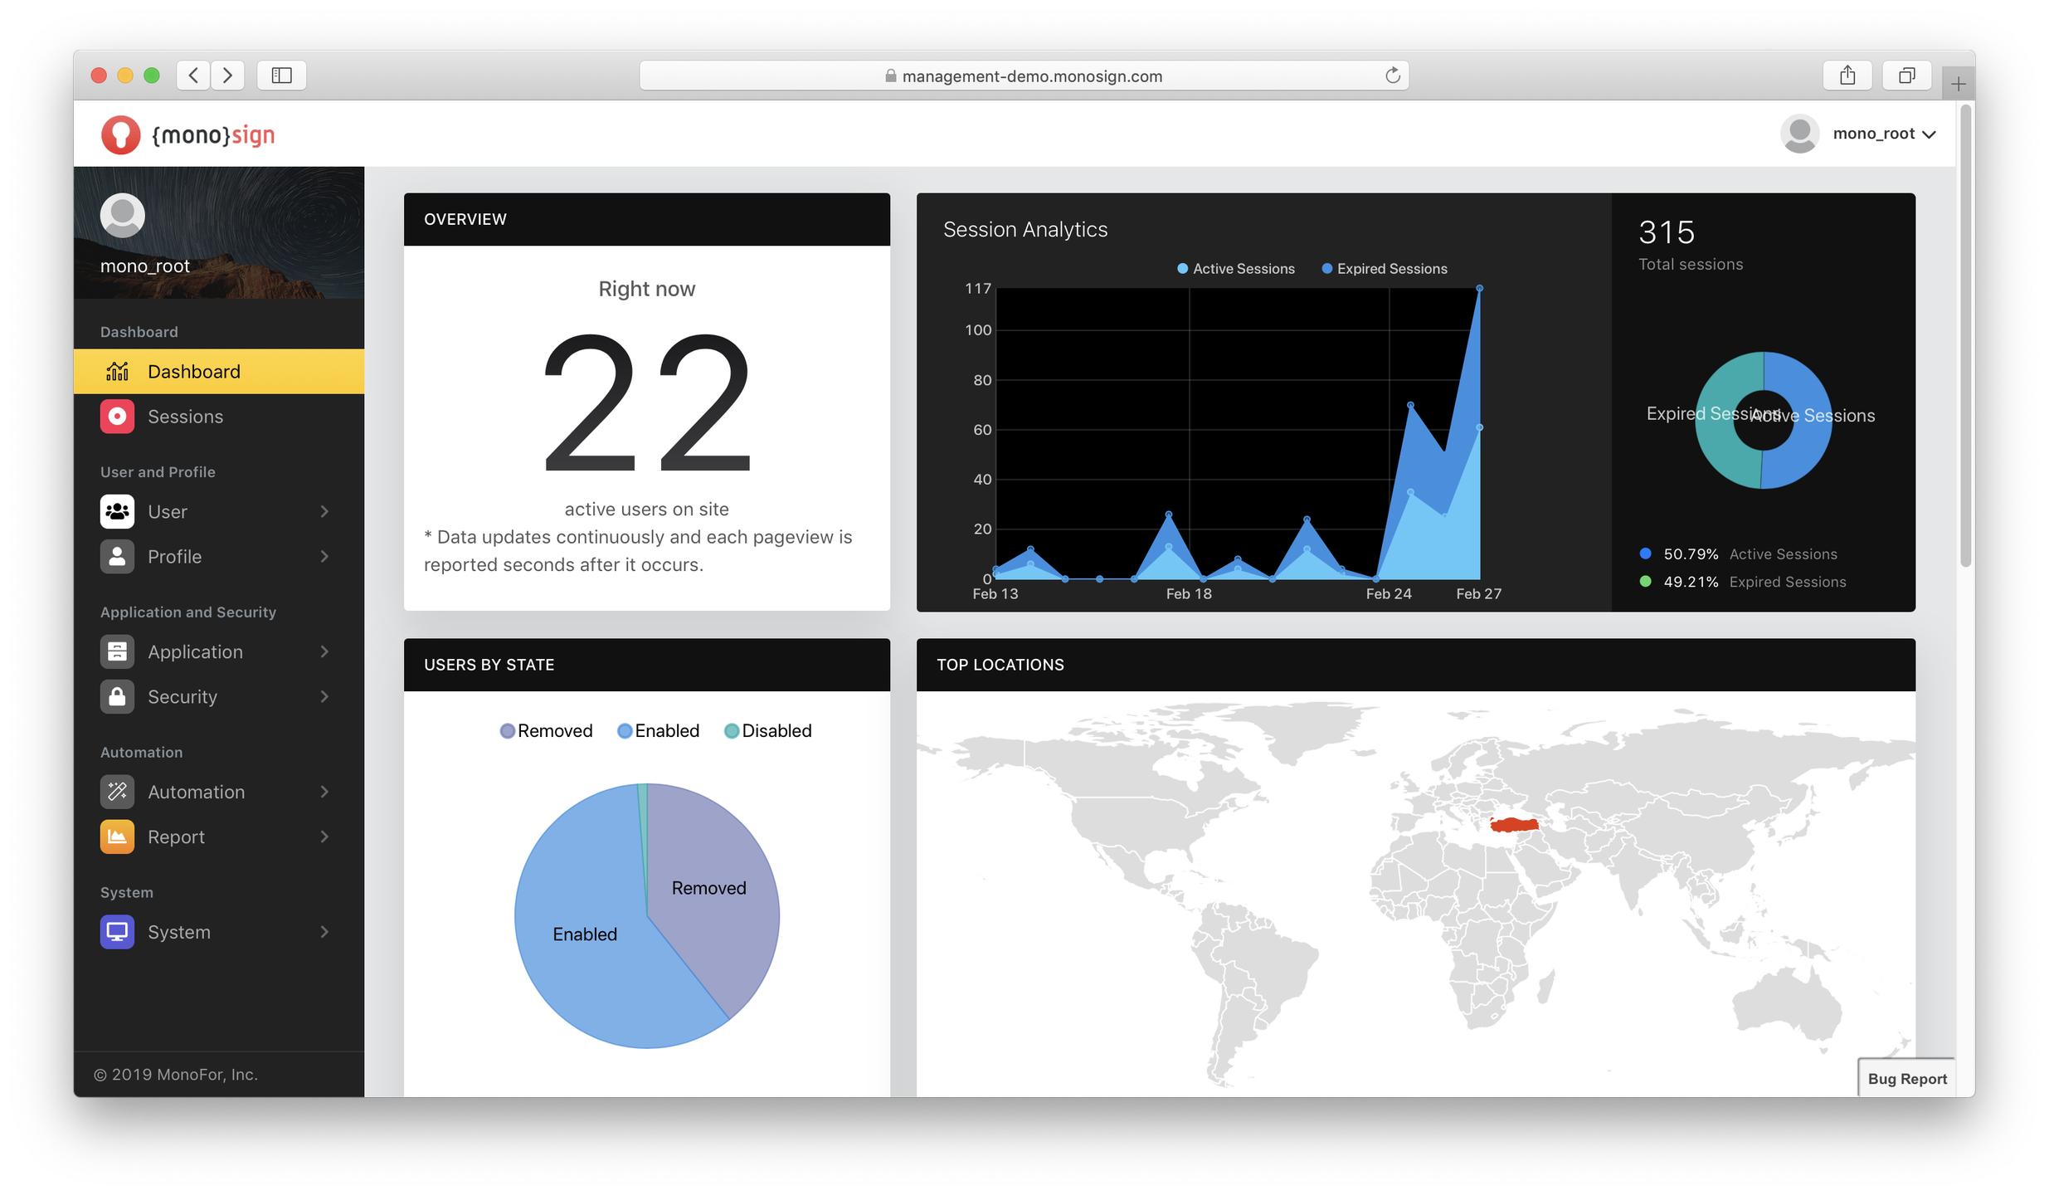Expand the User submenu chevron
The width and height of the screenshot is (2049, 1195).
pos(324,511)
